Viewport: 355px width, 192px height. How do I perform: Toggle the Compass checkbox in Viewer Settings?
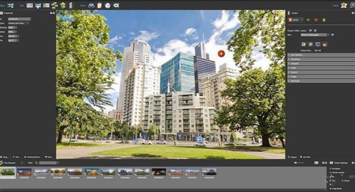330,169
